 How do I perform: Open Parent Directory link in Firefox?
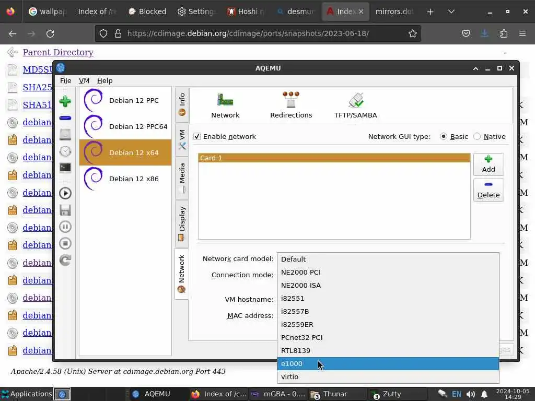(x=58, y=52)
